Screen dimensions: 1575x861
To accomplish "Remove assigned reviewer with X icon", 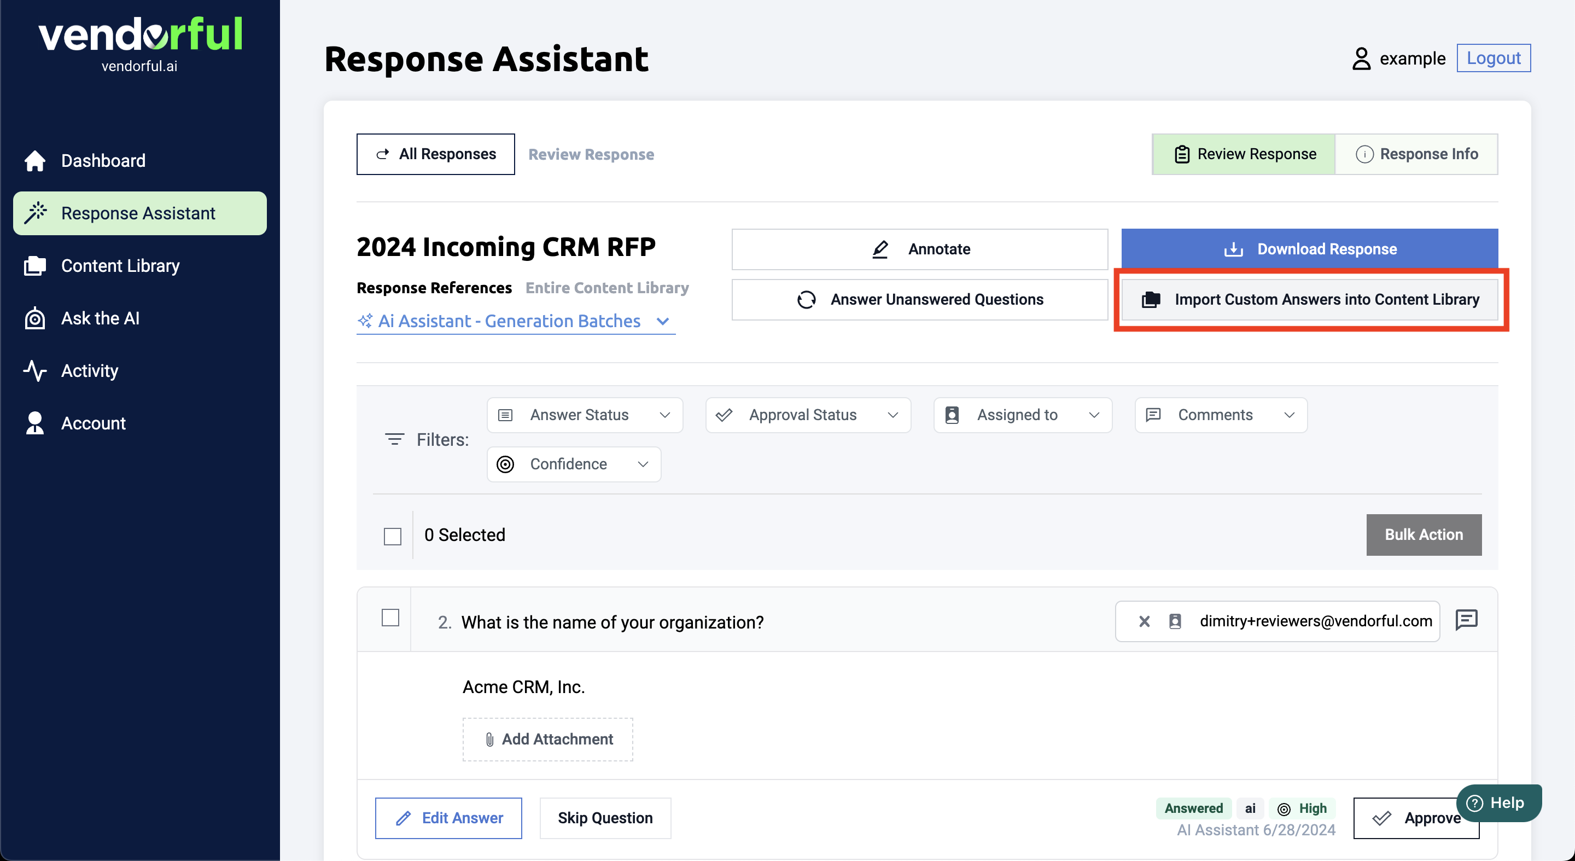I will point(1144,621).
